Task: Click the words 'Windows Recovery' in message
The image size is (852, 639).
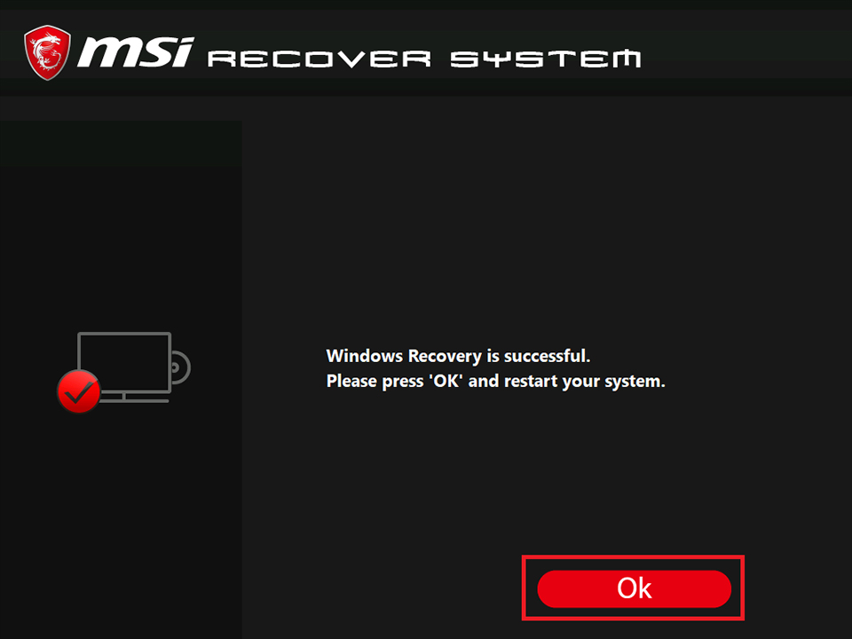Action: pos(404,356)
